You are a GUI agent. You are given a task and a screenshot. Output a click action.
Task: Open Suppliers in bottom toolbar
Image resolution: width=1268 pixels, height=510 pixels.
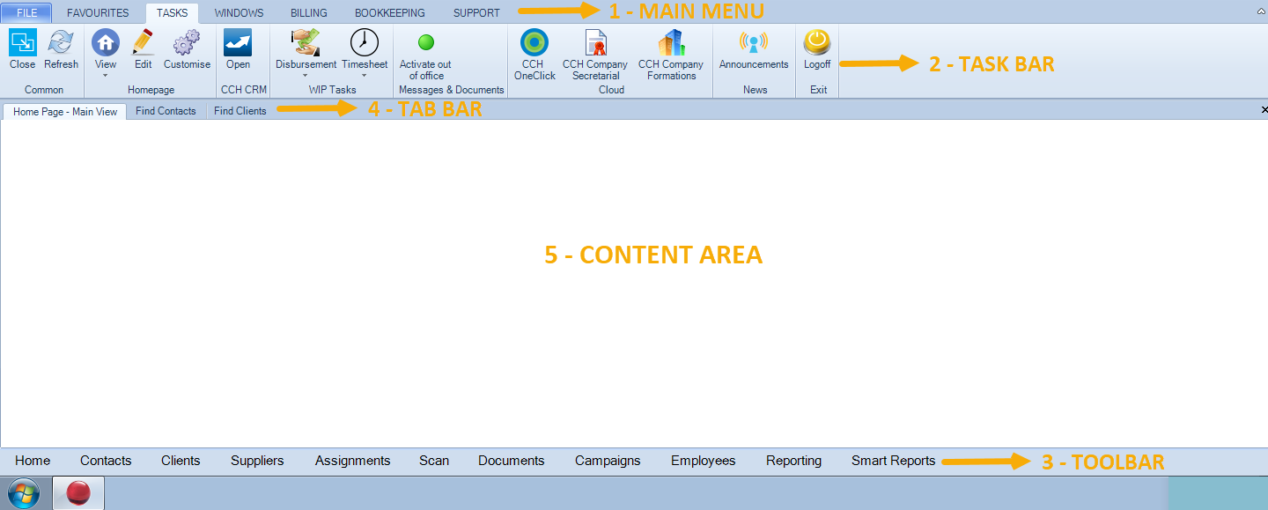coord(257,461)
